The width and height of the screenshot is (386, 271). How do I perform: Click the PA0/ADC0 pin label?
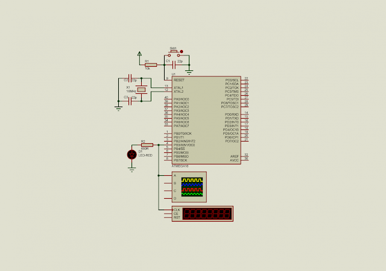coord(181,99)
